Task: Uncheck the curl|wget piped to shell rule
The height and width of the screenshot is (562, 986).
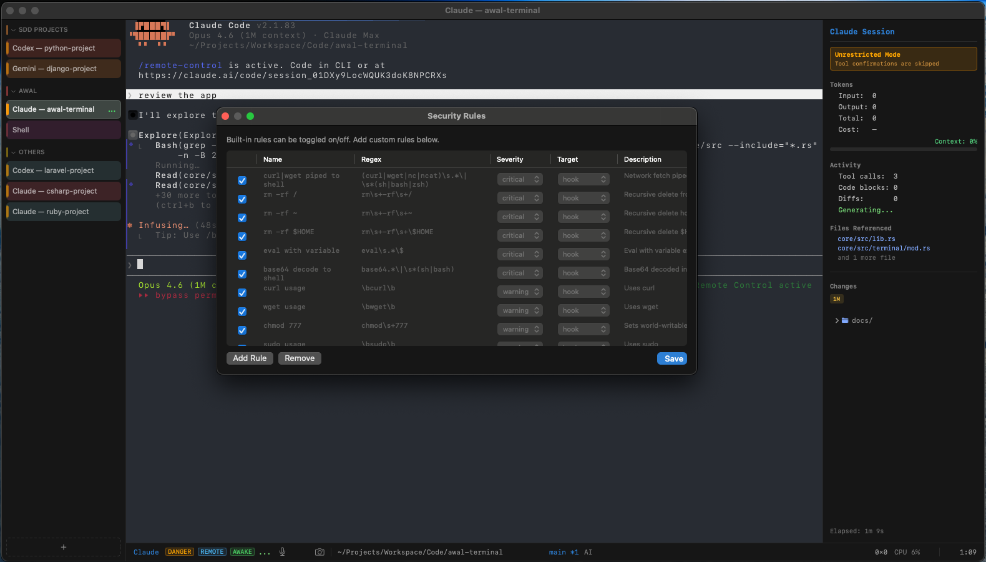Action: 242,180
